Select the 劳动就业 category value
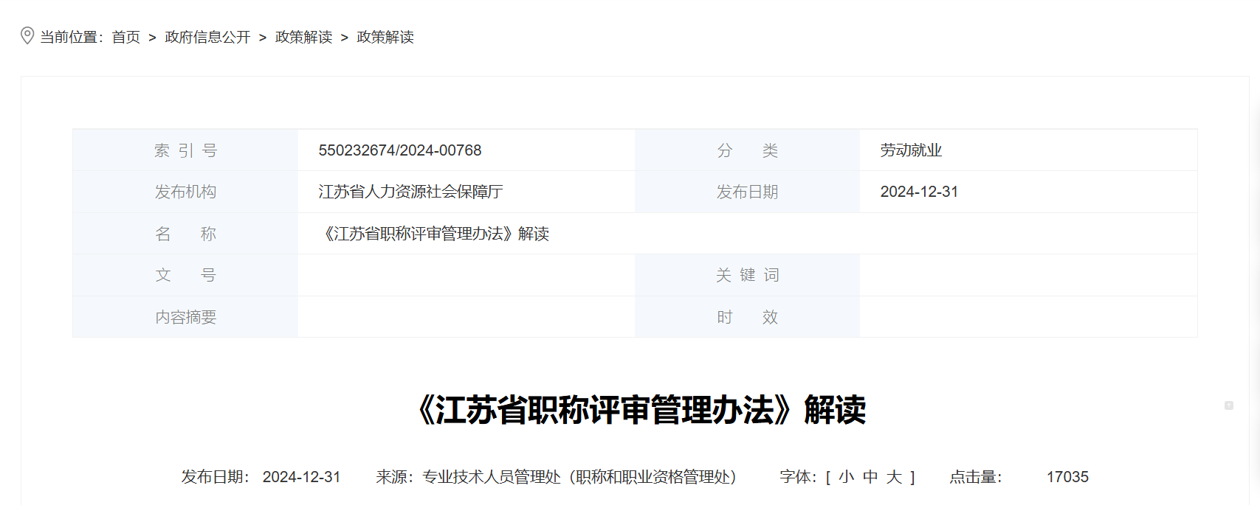 coord(911,150)
